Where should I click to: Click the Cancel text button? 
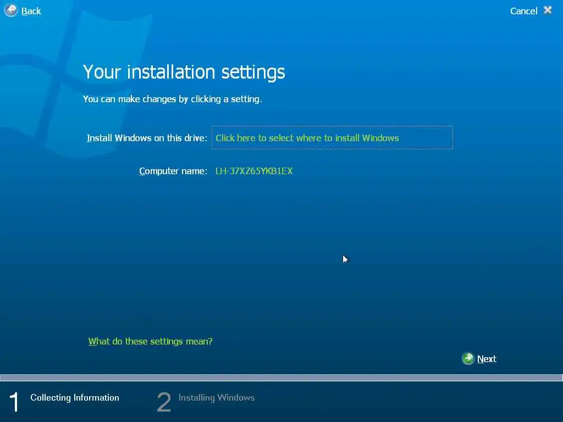tap(523, 11)
